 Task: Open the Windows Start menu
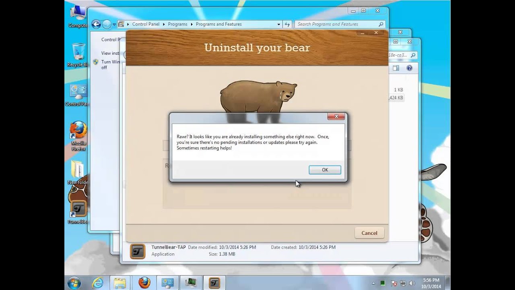click(74, 283)
